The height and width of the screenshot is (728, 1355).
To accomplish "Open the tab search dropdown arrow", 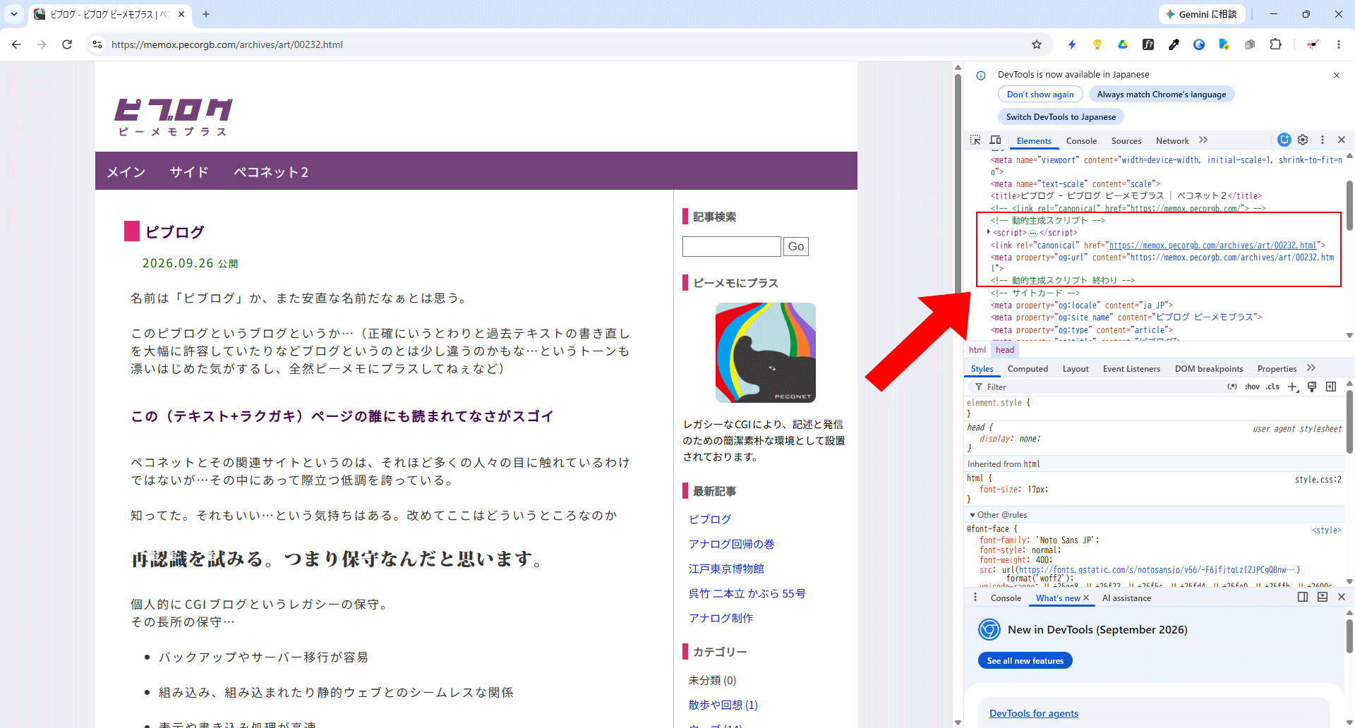I will tap(14, 14).
